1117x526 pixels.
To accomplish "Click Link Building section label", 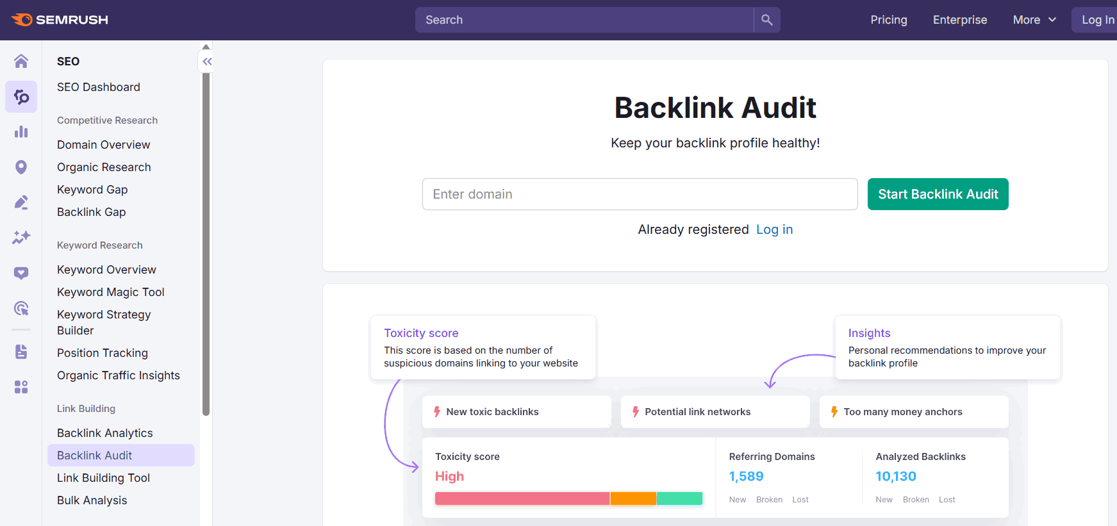I will click(87, 409).
